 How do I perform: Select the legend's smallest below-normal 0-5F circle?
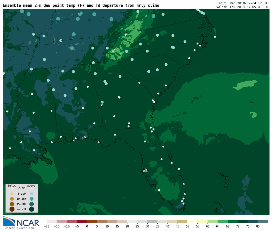point(12,188)
